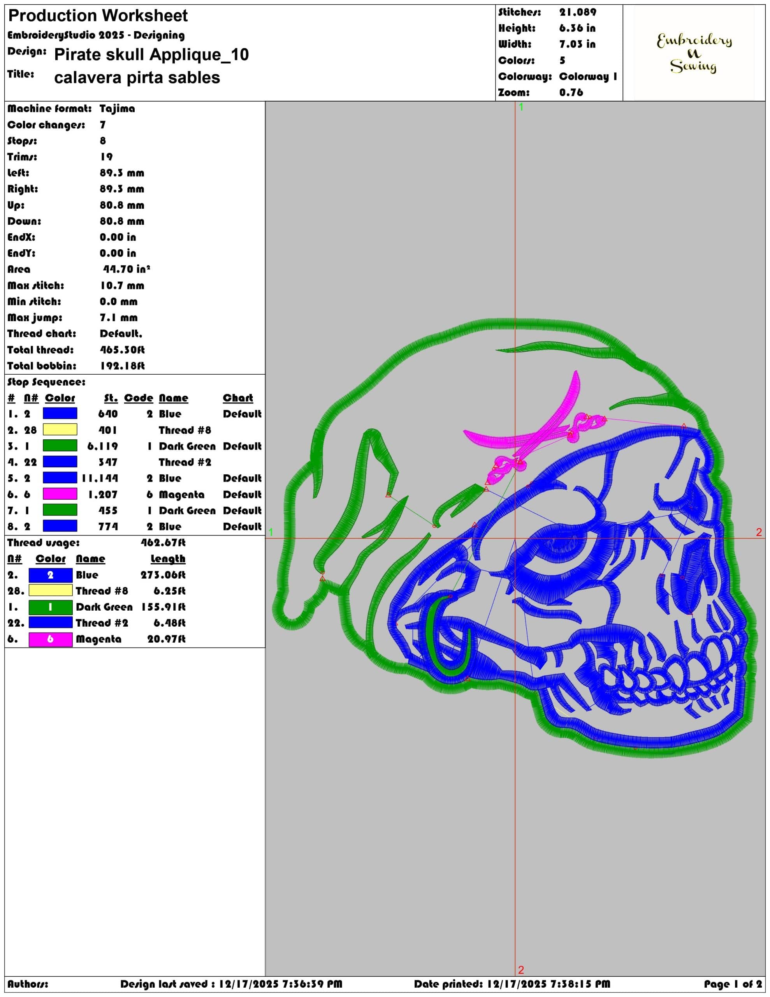Click the Magenta length 20.97ft
Viewport: 770px width, 997px height.
166,639
